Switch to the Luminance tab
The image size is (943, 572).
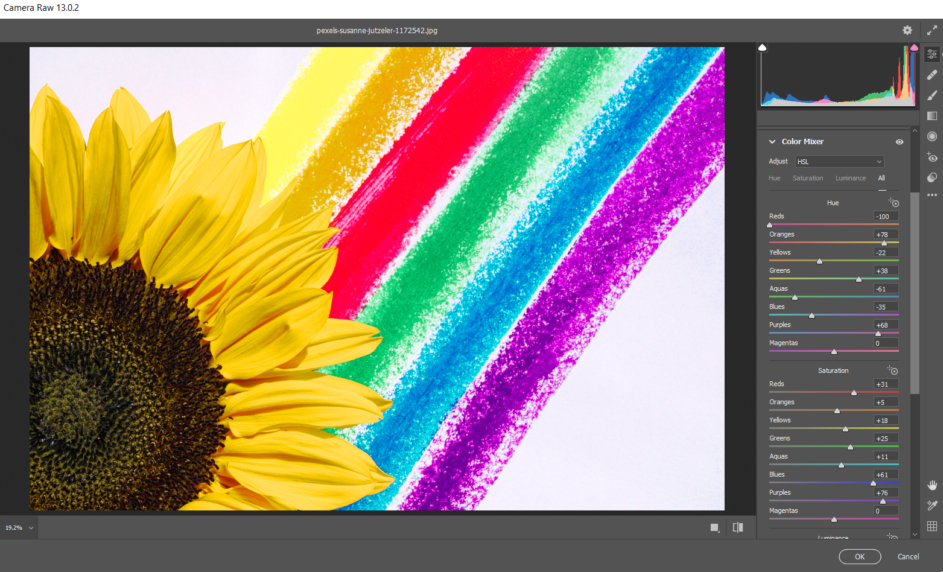point(850,178)
